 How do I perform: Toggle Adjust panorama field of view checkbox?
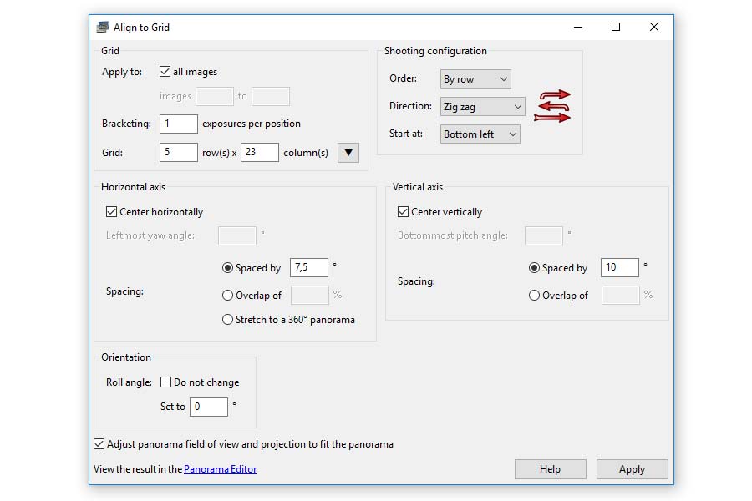coord(99,444)
